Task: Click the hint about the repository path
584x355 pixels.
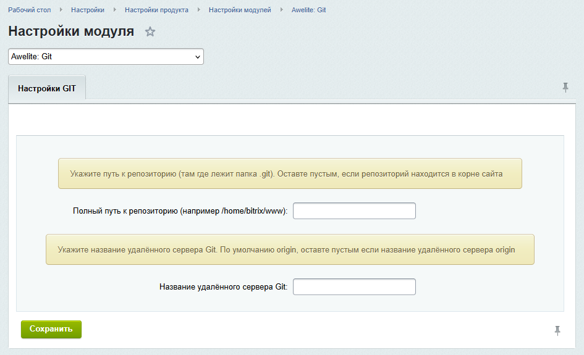Action: (290, 173)
